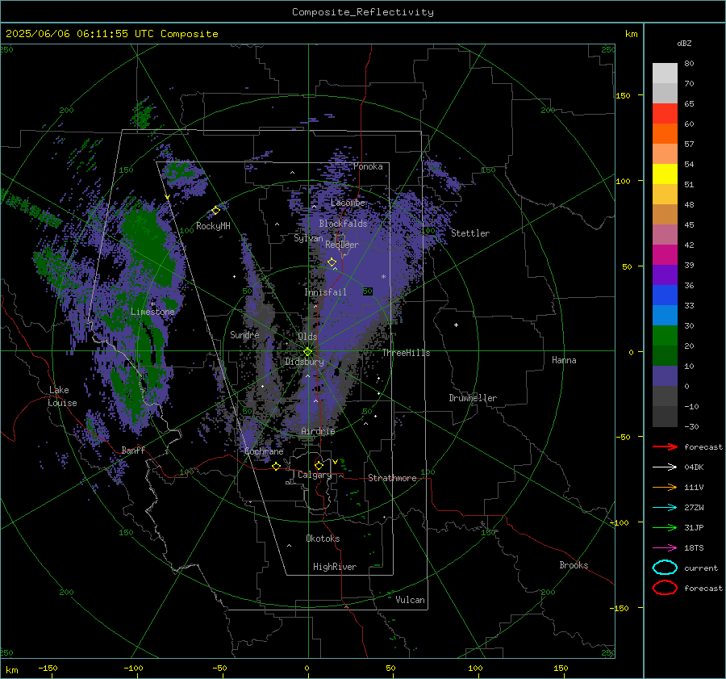Click the Calgary city label
This screenshot has height=679, width=726.
(x=315, y=475)
